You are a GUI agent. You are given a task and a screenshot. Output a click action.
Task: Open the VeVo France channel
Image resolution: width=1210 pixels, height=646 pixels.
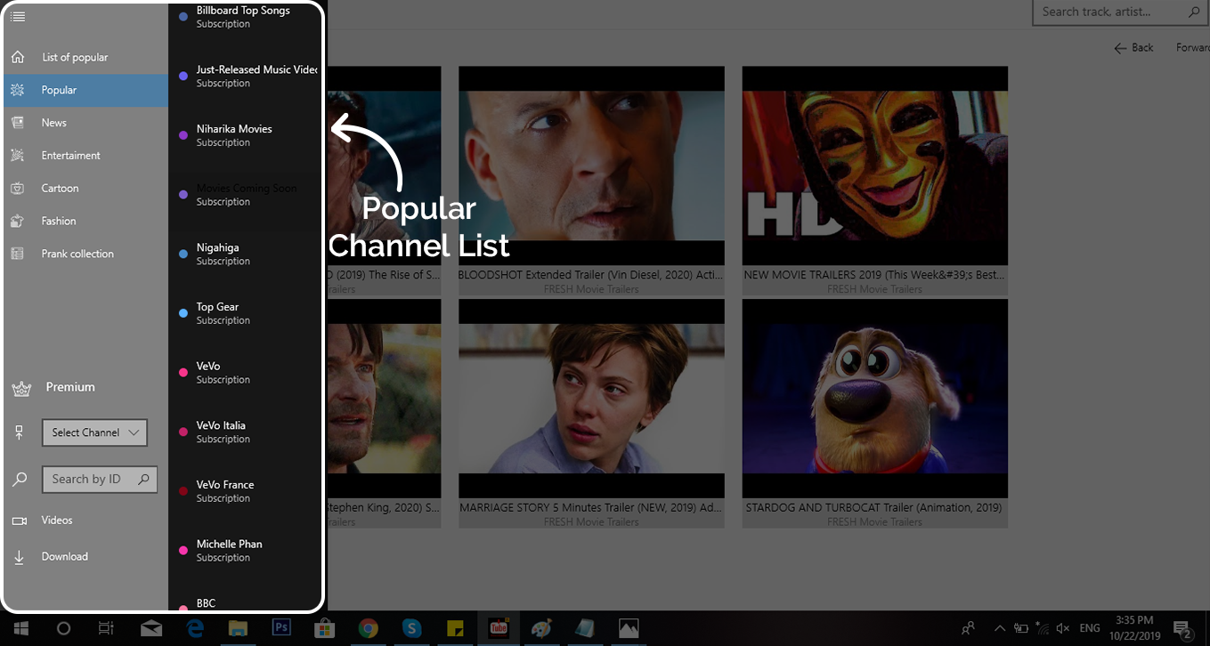245,491
